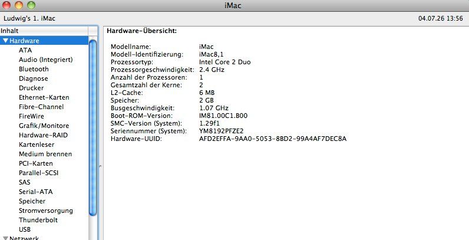This screenshot has width=469, height=240.
Task: Minimize the window with yellow button
Action: point(18,5)
